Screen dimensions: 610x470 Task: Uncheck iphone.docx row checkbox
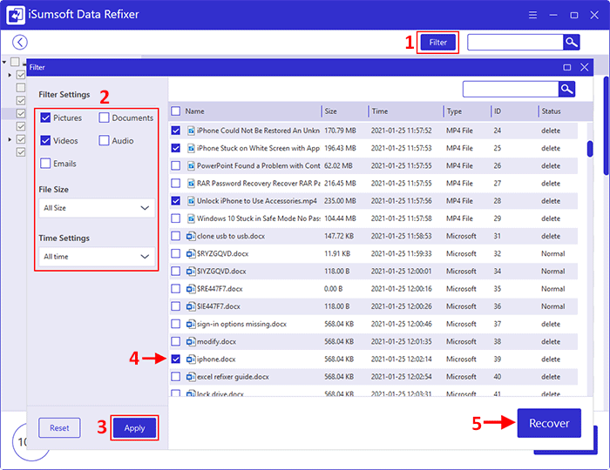tap(176, 359)
